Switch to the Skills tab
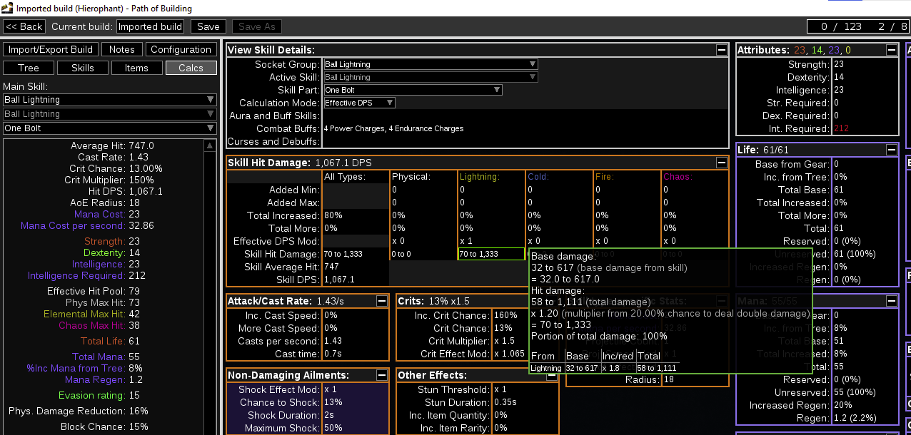Image resolution: width=911 pixels, height=435 pixels. point(83,68)
